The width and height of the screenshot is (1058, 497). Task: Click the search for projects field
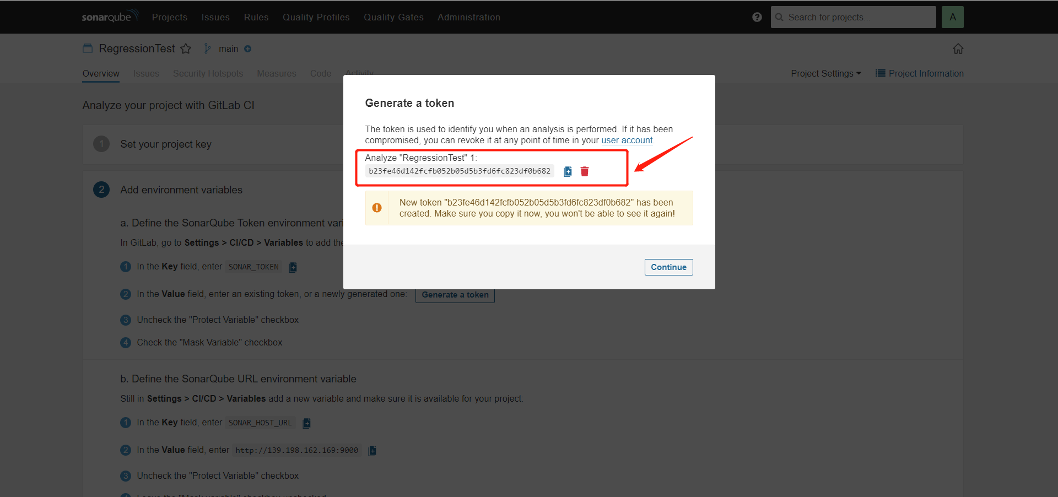tap(853, 17)
